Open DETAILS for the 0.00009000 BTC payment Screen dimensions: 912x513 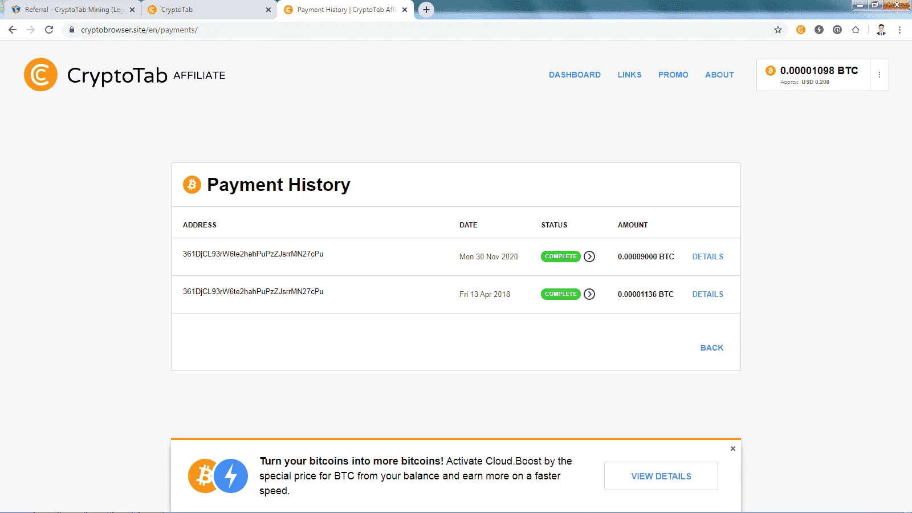click(x=708, y=256)
